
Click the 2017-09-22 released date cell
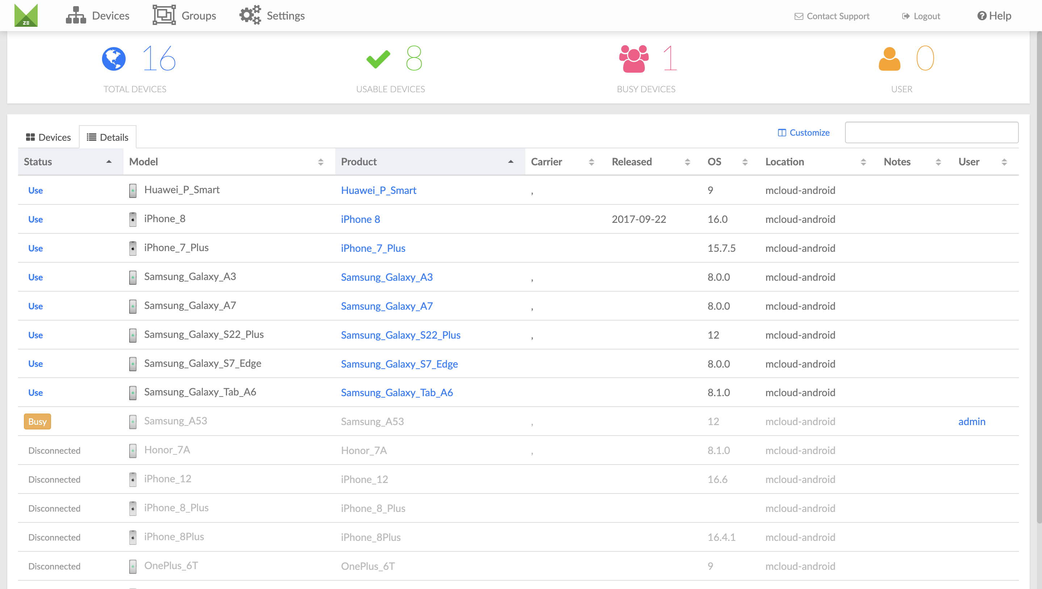click(x=639, y=219)
